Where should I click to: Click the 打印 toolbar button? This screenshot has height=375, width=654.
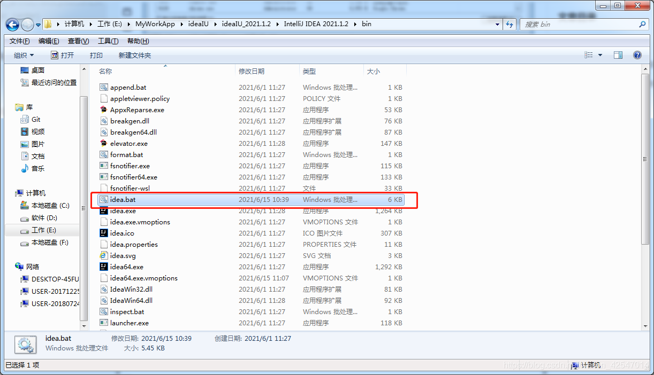[x=96, y=55]
